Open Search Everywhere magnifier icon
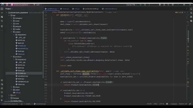This screenshot has width=193, height=108. (168, 5)
